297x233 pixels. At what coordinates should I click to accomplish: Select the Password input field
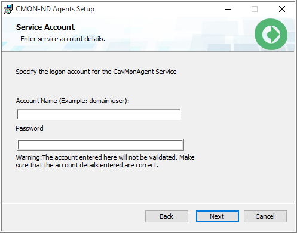point(100,145)
